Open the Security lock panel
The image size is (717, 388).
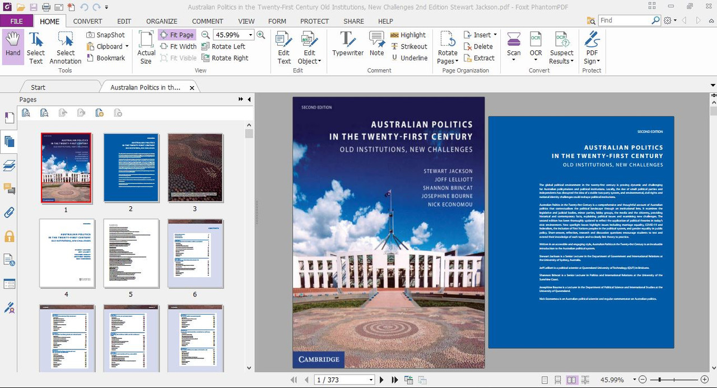(9, 236)
